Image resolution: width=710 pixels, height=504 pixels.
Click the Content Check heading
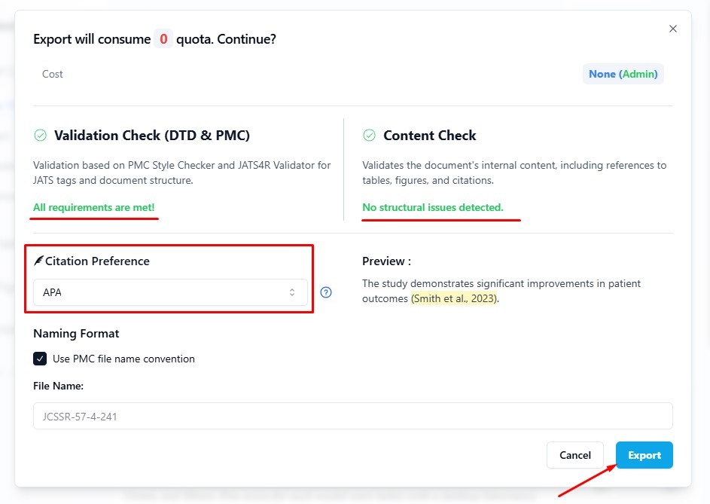(429, 136)
